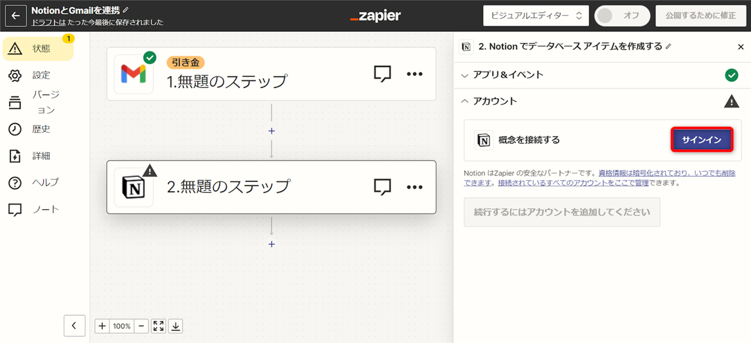The image size is (751, 343).
Task: Zoom in with the plus button
Action: click(x=102, y=326)
